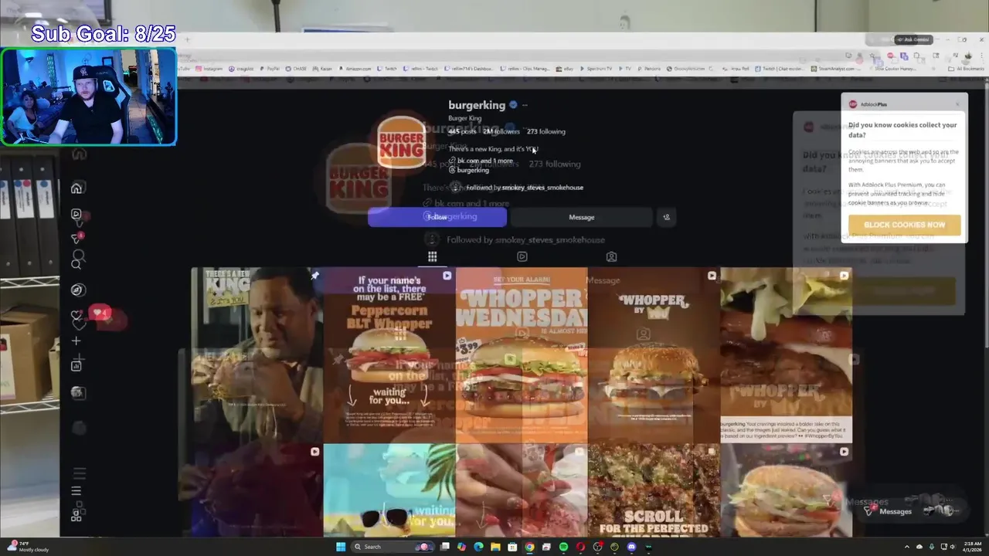
Task: Open the 2M followers list
Action: point(501,131)
